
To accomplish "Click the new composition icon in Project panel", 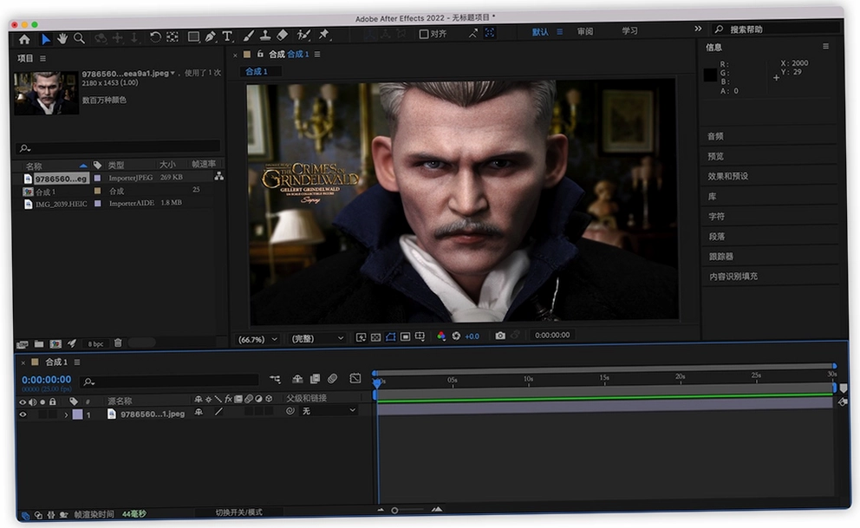I will point(55,344).
